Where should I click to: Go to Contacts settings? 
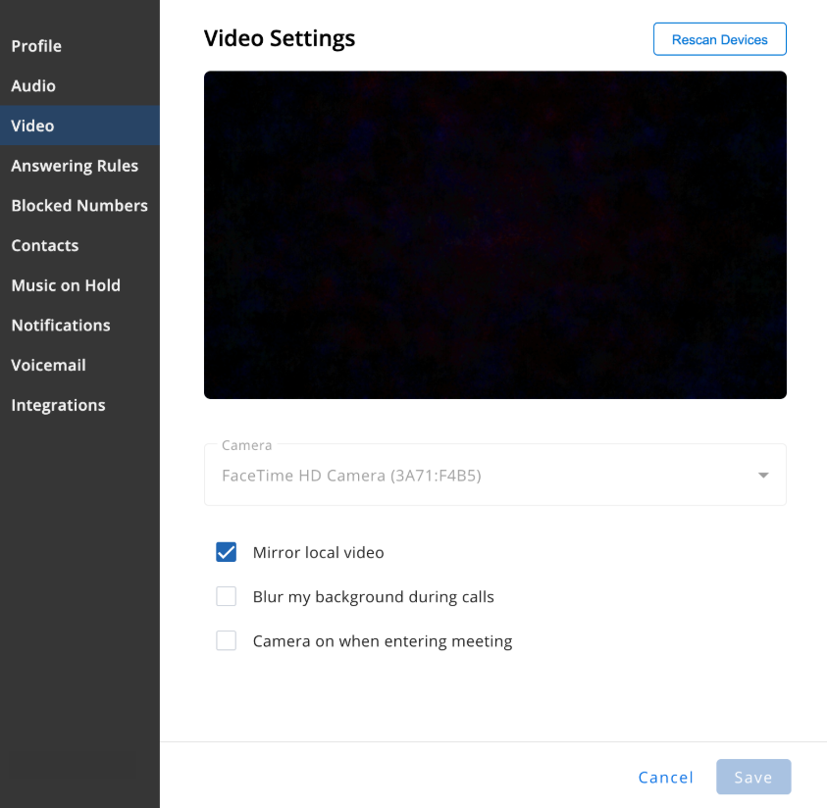79,245
